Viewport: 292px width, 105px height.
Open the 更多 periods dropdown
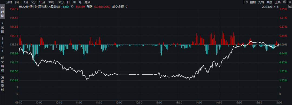87,2
